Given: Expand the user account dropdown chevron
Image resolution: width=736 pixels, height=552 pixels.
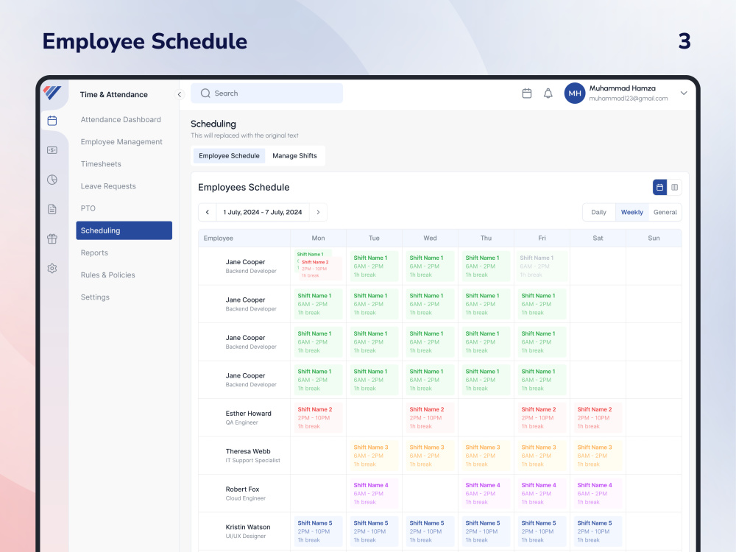Looking at the screenshot, I should [684, 93].
